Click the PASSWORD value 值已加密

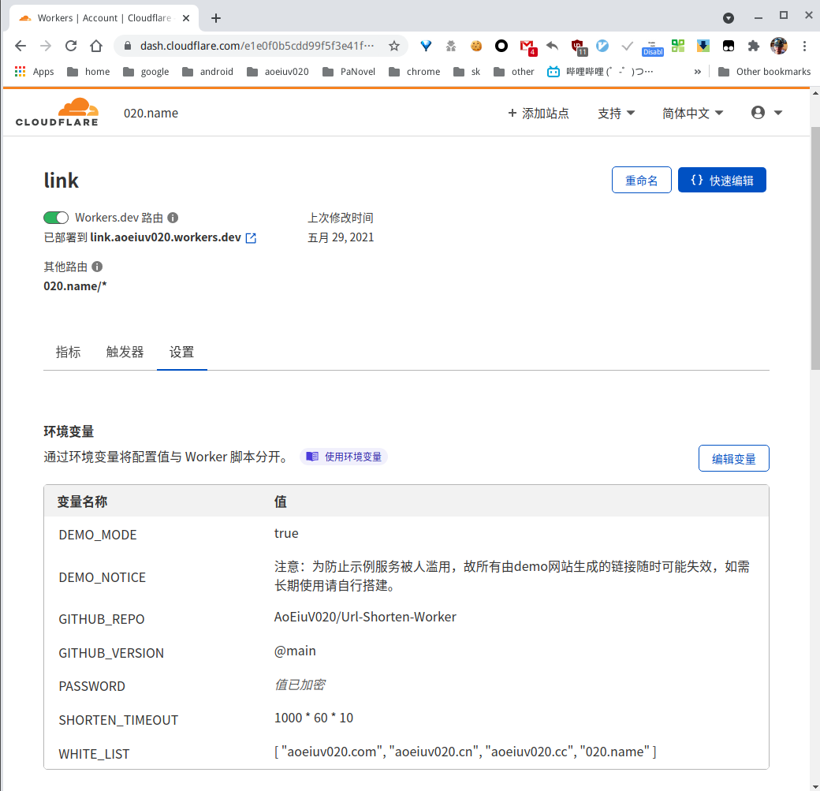(x=300, y=685)
